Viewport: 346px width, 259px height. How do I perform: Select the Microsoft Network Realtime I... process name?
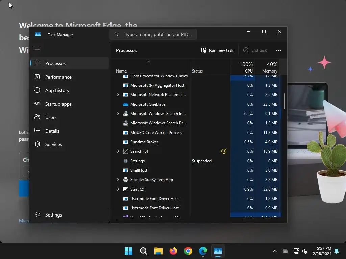point(158,95)
